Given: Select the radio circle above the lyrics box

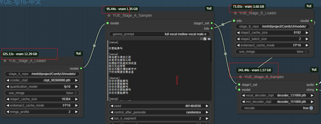Looking at the screenshot, I should coord(202,39).
